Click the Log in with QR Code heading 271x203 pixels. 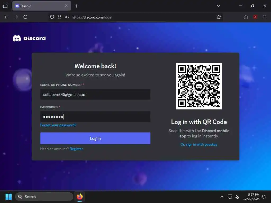pyautogui.click(x=199, y=122)
